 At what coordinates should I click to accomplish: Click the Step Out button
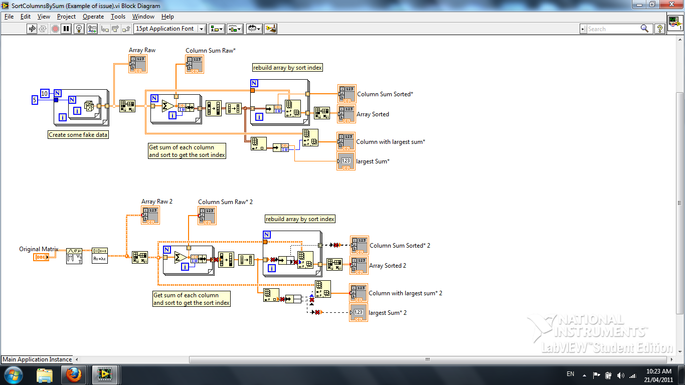pyautogui.click(x=127, y=29)
